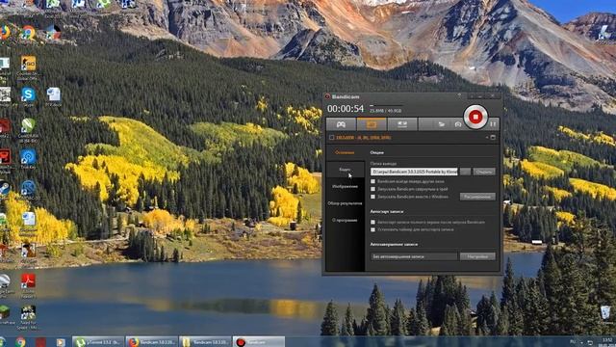Viewport: 616px width, 347px height.
Task: Open the output folder icon in toolbar
Action: tap(442, 124)
